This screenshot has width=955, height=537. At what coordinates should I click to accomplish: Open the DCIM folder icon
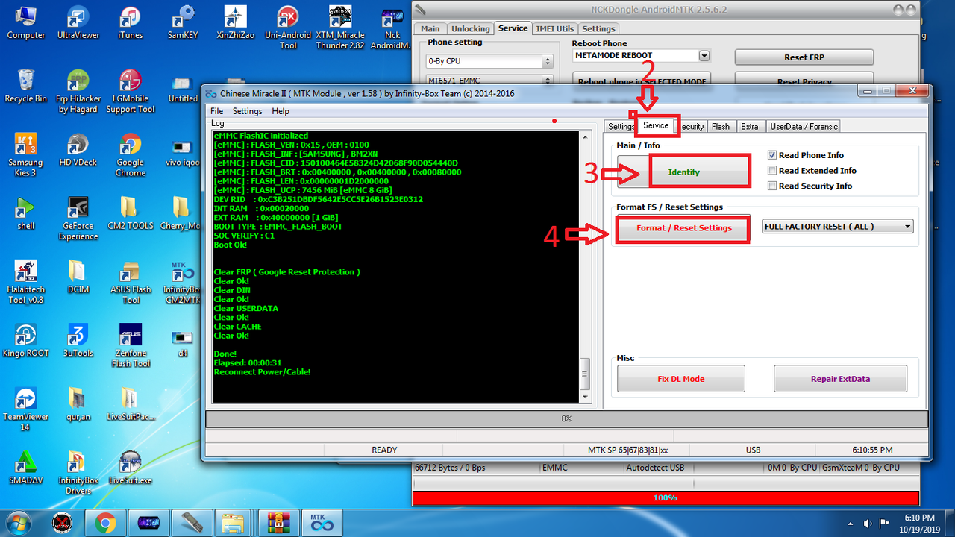[x=78, y=277]
